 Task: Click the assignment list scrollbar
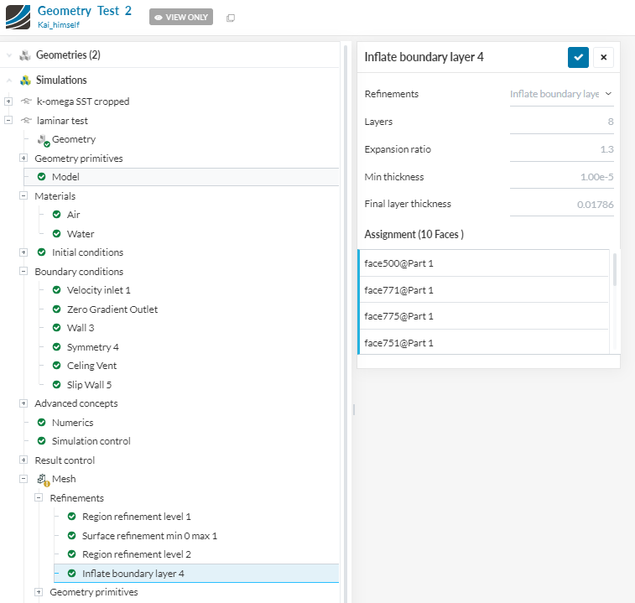pyautogui.click(x=615, y=270)
